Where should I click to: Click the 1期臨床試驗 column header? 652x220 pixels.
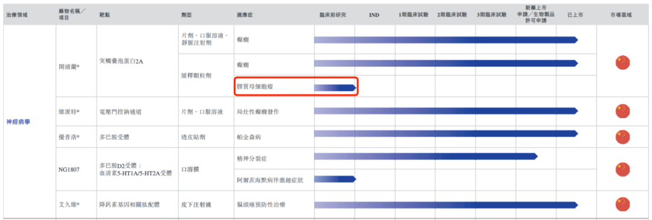click(413, 15)
